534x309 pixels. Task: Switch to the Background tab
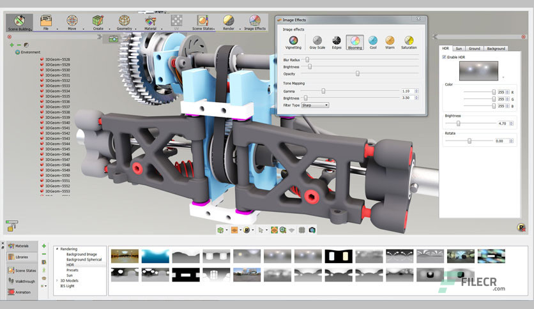click(x=496, y=49)
